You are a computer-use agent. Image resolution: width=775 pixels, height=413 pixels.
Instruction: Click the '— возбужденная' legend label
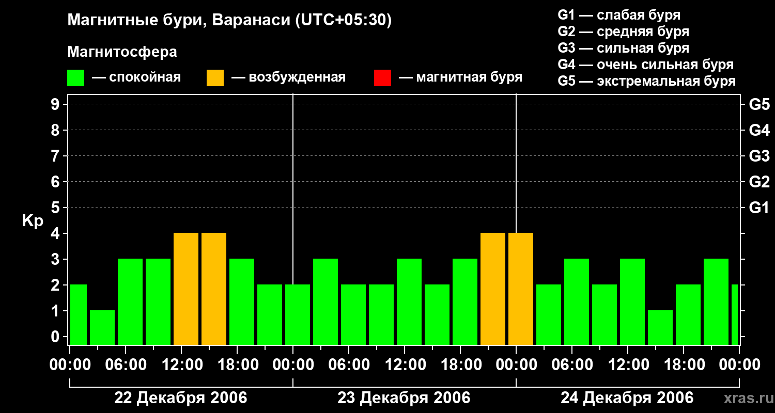288,78
